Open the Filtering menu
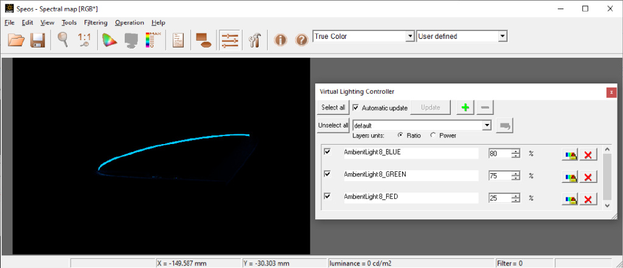The image size is (623, 268). click(96, 22)
